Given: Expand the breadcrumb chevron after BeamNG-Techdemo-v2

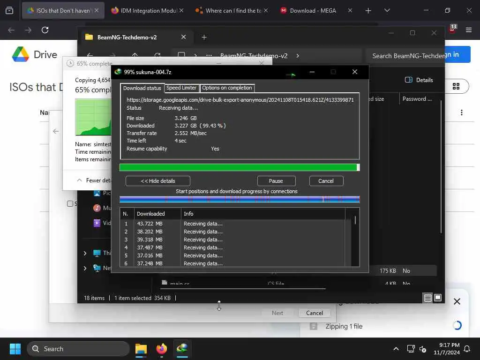Looking at the screenshot, I should tap(298, 56).
